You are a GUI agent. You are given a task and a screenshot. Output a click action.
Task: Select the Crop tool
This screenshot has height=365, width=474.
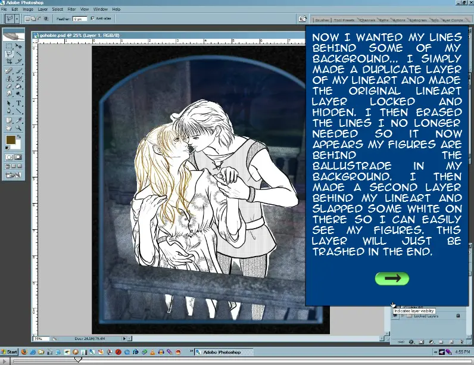pos(9,61)
